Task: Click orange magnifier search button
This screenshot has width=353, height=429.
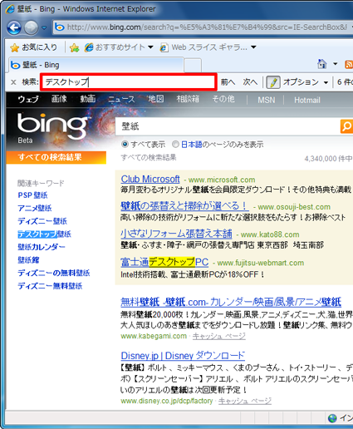Action: 346,126
